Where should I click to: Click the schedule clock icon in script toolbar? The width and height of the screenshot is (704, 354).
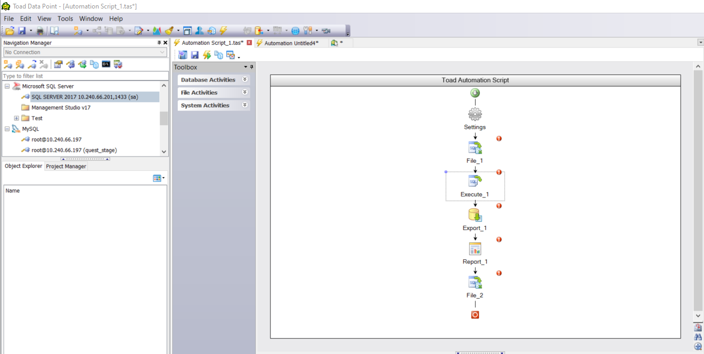(231, 55)
